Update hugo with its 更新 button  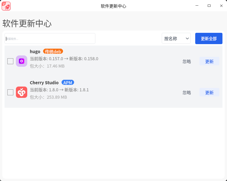click(x=209, y=61)
